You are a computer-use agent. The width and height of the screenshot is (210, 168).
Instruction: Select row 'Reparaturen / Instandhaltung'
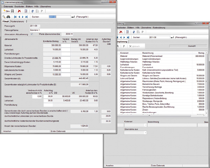tap(161, 98)
